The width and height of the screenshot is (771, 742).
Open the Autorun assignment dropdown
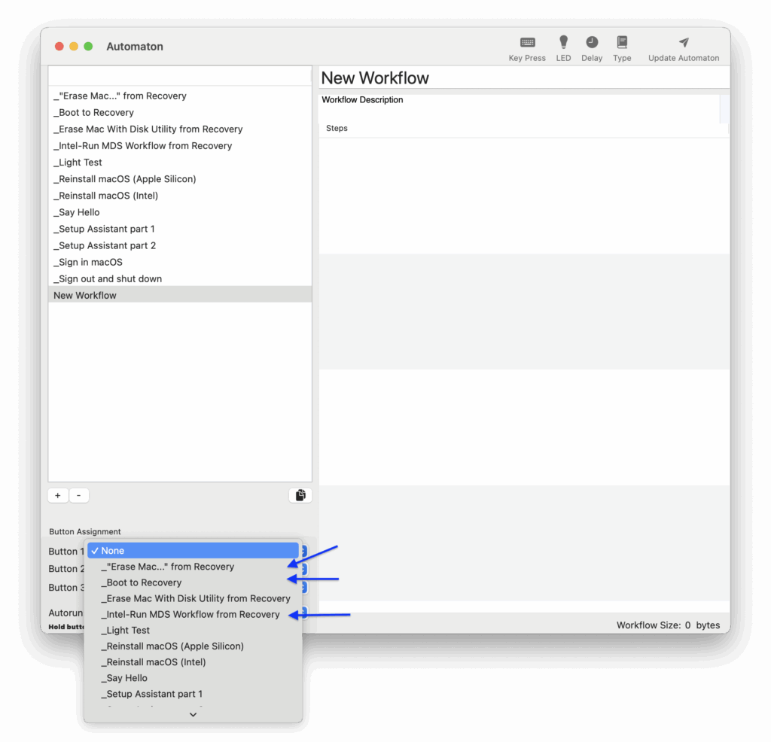(x=304, y=613)
